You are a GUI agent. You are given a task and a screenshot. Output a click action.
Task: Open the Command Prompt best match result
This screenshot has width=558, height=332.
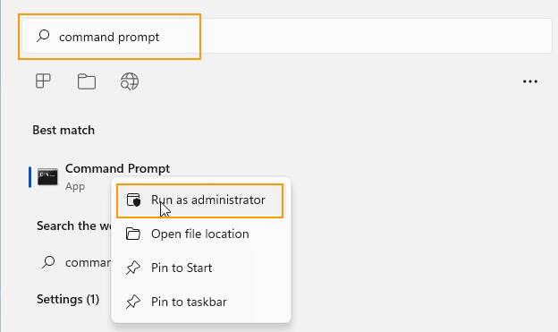tap(103, 176)
